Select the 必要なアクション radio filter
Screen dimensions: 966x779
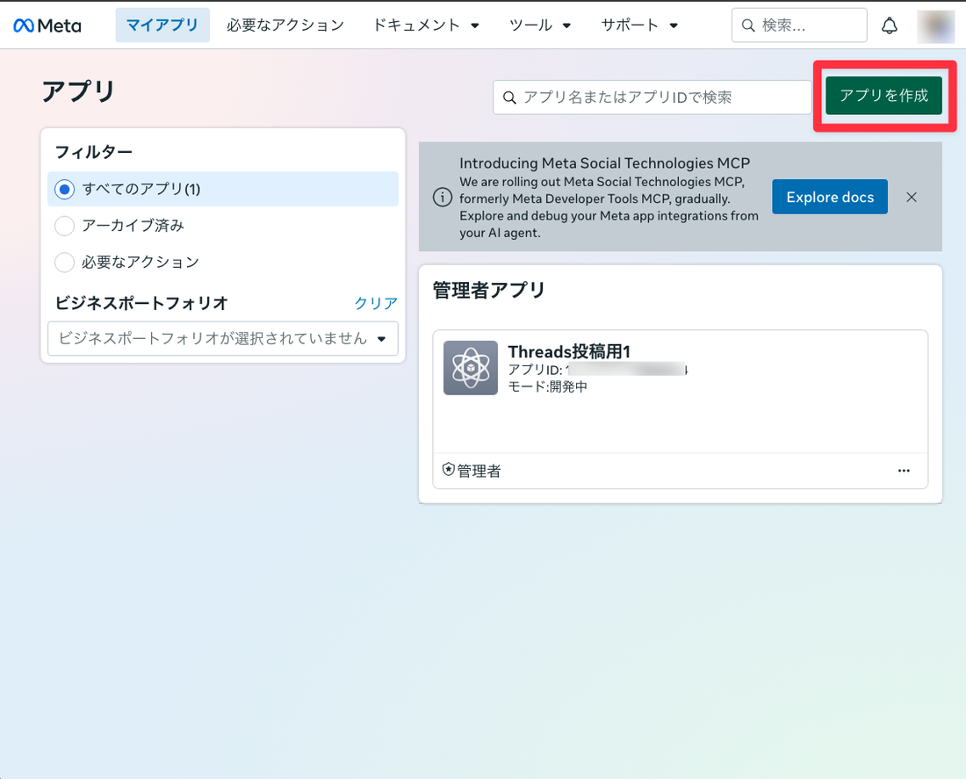65,263
